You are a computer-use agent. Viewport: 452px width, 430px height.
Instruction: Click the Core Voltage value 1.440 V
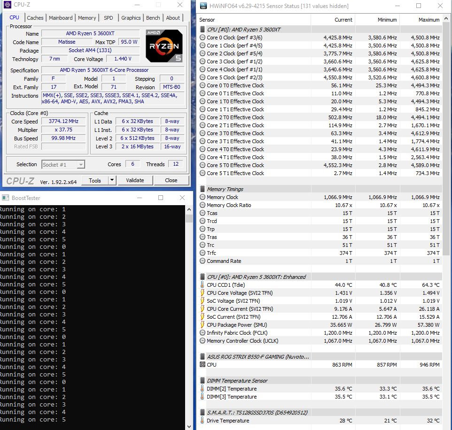(123, 59)
